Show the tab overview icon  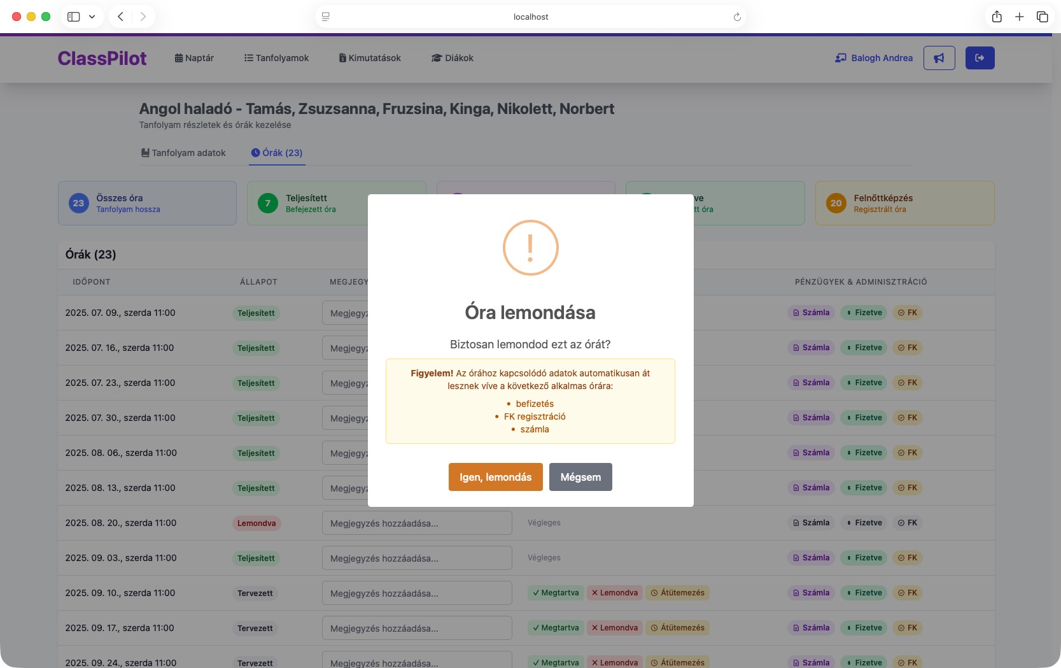click(x=1042, y=17)
